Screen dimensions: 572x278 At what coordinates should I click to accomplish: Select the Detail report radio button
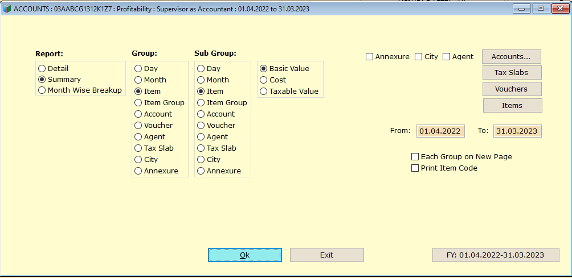click(53, 68)
